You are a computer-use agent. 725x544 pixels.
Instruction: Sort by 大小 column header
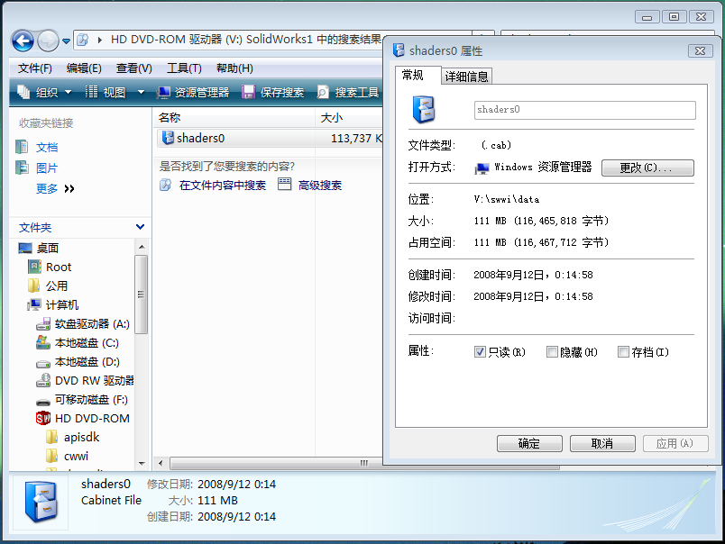point(349,118)
